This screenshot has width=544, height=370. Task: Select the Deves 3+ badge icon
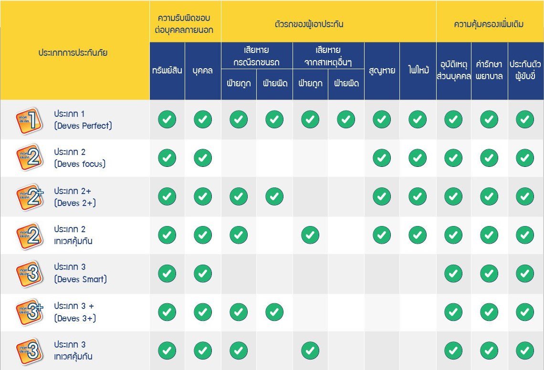click(29, 312)
